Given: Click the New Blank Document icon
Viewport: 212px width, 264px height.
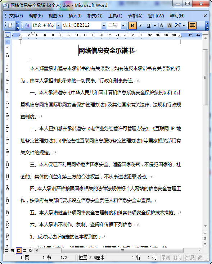Looking at the screenshot, I should pyautogui.click(x=10, y=26).
